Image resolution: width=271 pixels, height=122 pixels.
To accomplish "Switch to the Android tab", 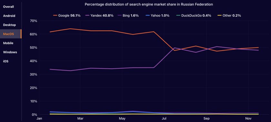I will click(x=9, y=16).
